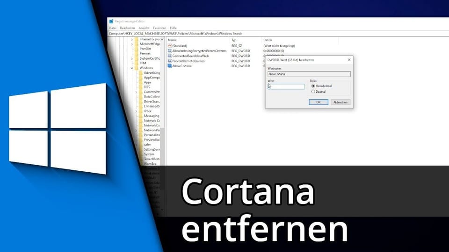449x252 pixels.
Task: Click the System folder icon
Action: (141, 154)
